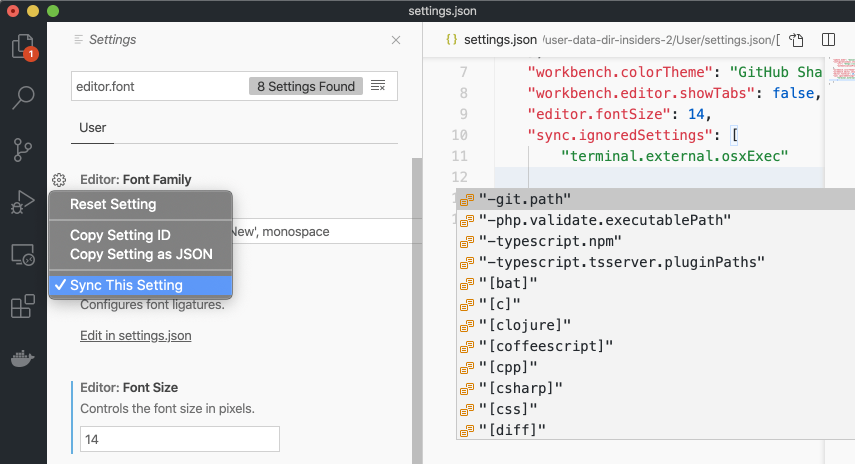Clear the settings search filter icon
Screen dimensions: 855x464
(378, 86)
